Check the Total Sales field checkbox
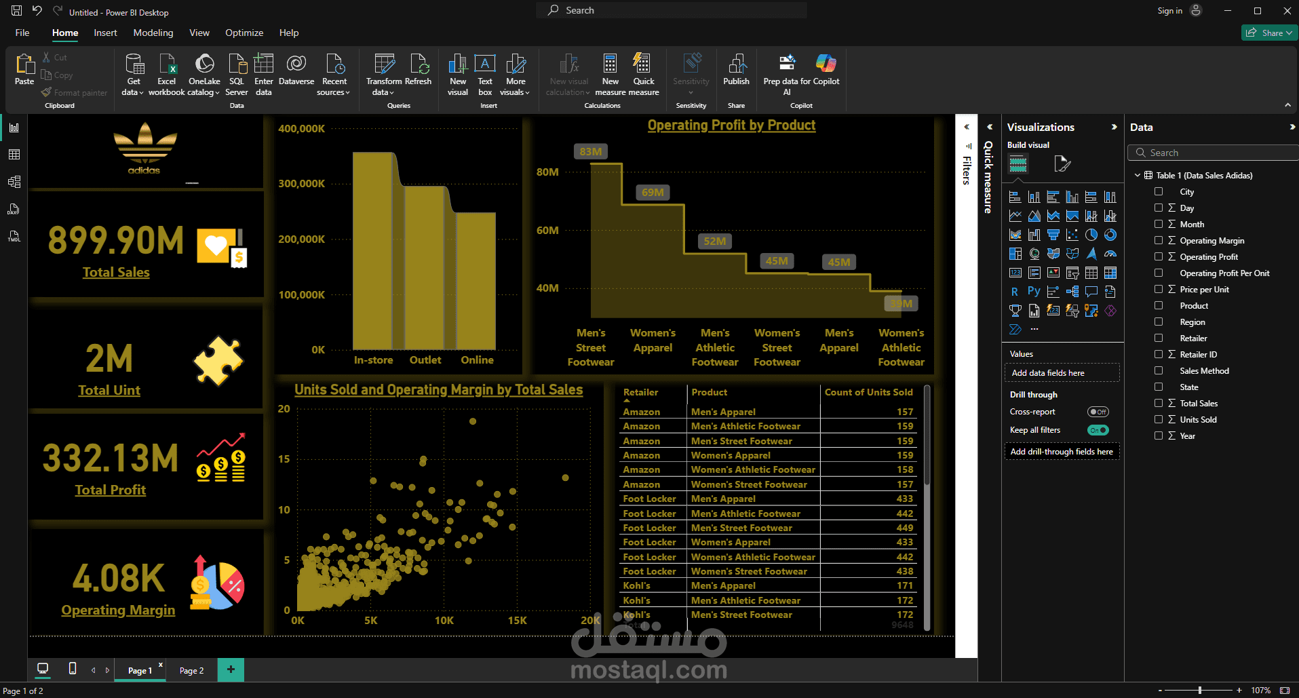Screen dimensions: 1299x698 pyautogui.click(x=1159, y=404)
